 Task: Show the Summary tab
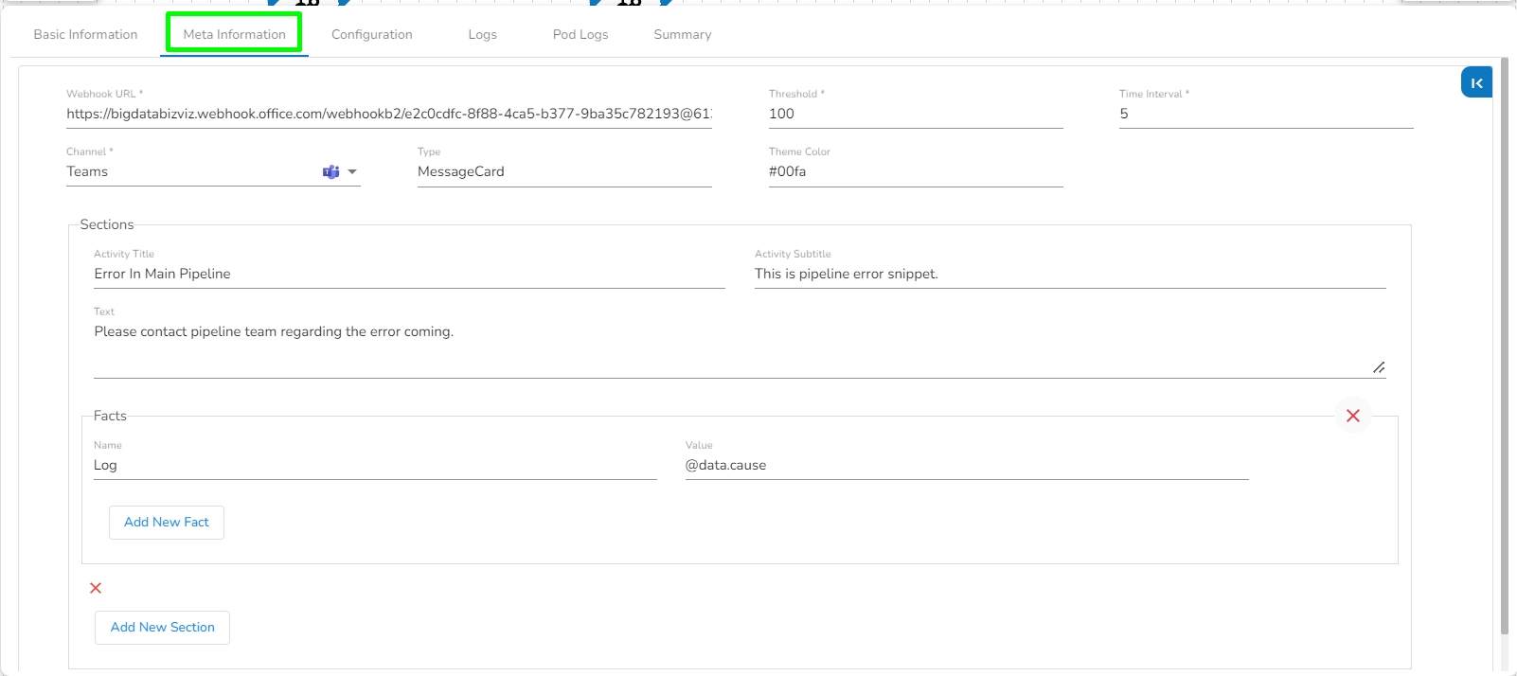[x=682, y=34]
